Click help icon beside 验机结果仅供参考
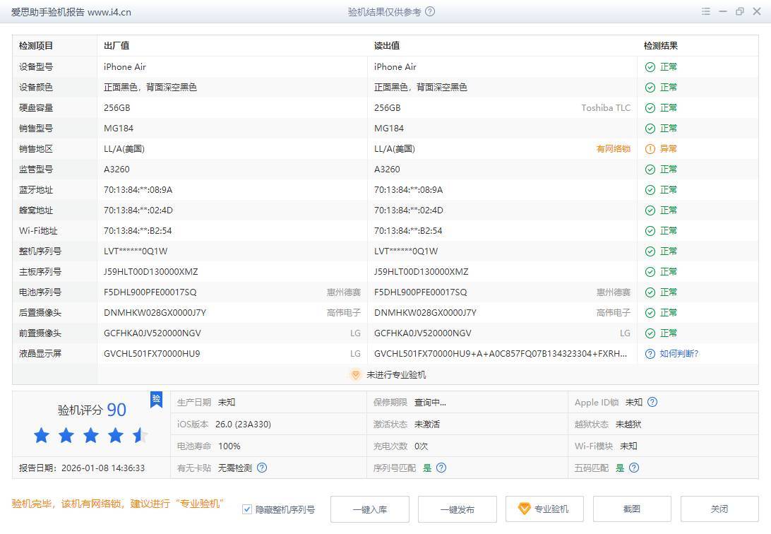 tap(431, 12)
